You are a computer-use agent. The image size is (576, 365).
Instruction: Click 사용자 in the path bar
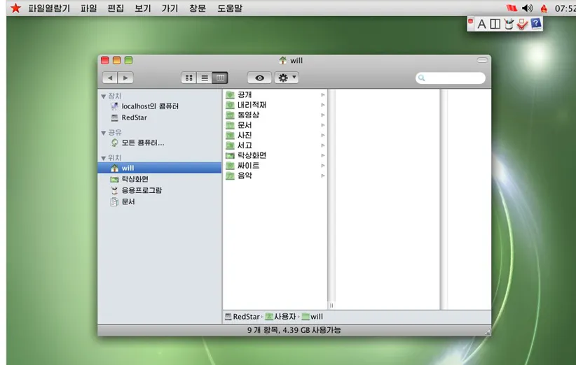tap(284, 317)
